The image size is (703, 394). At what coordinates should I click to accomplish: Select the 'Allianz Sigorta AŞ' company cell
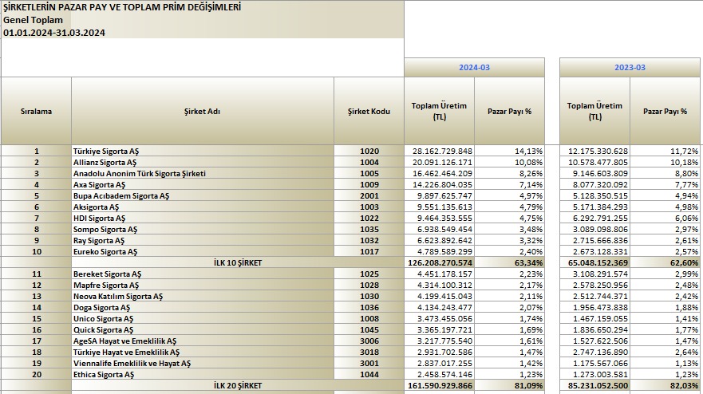point(202,162)
